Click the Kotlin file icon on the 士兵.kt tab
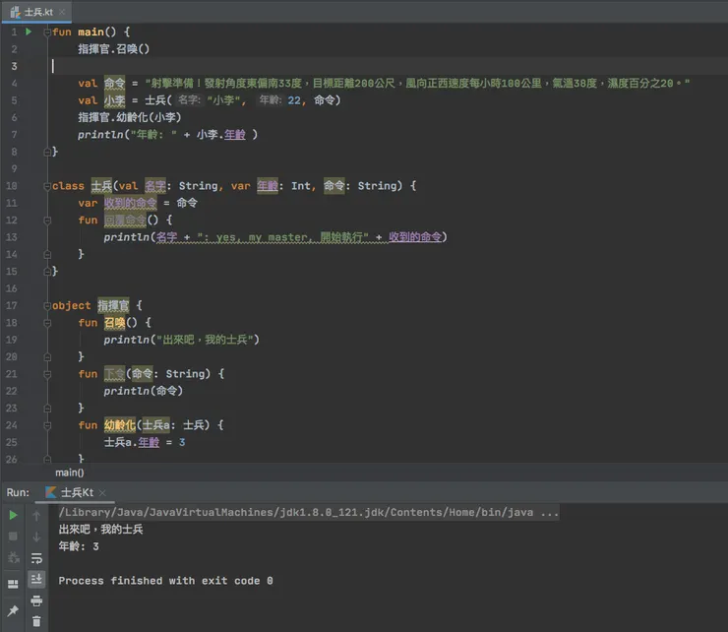The height and width of the screenshot is (632, 728). tap(16, 12)
